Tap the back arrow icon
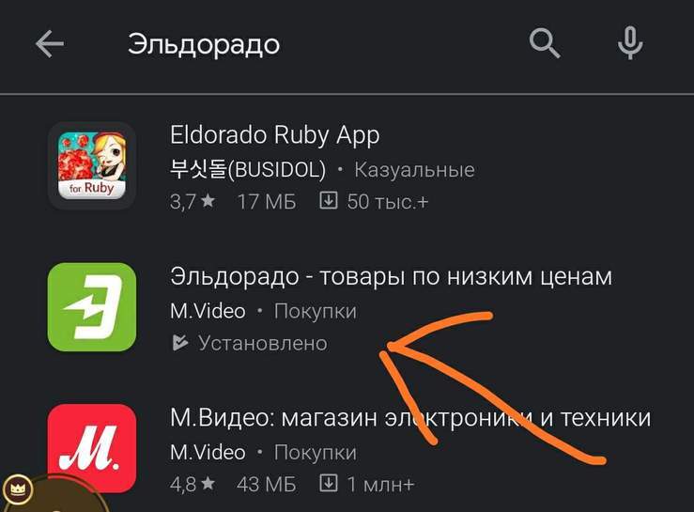694x512 pixels. click(50, 44)
